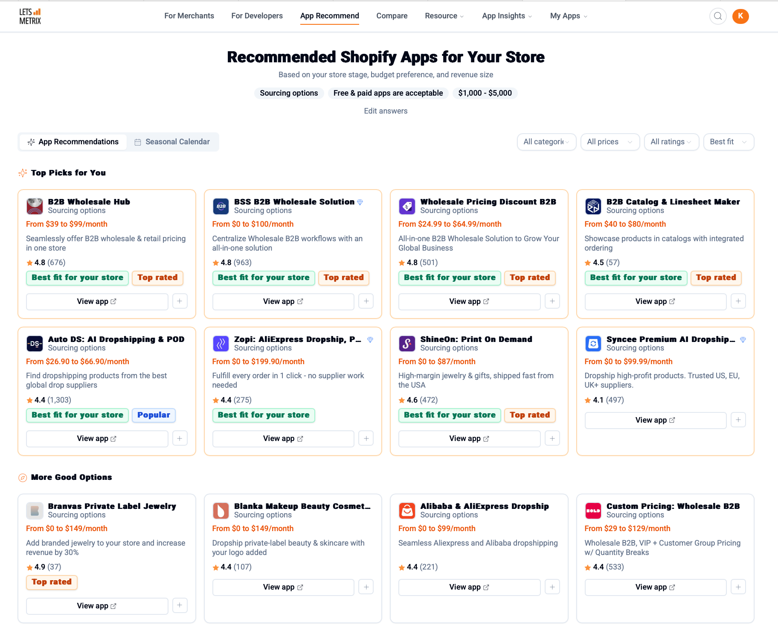This screenshot has width=778, height=631.
Task: Add B2B Wholesale Hub using plus button
Action: click(180, 301)
